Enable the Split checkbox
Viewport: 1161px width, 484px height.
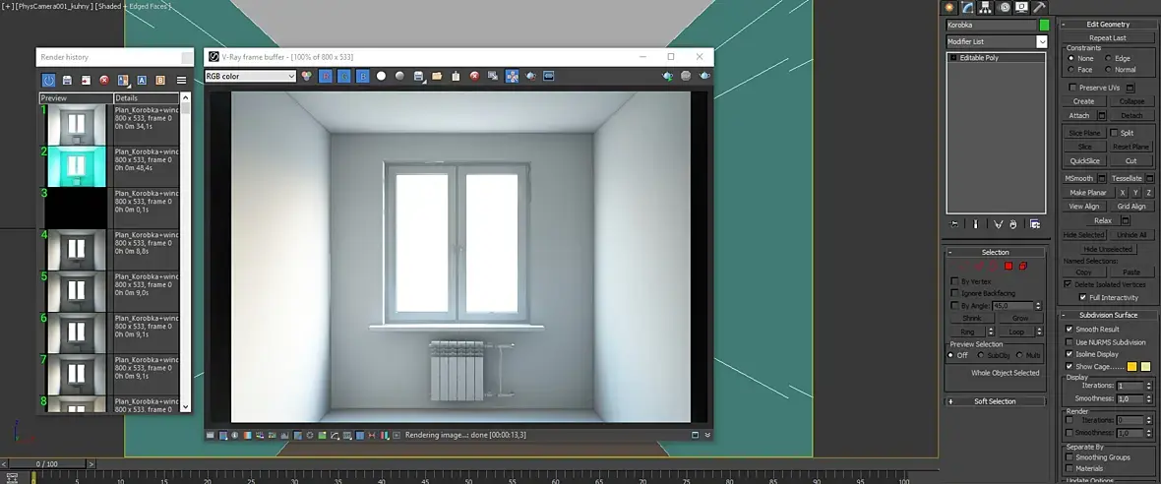tap(1114, 133)
